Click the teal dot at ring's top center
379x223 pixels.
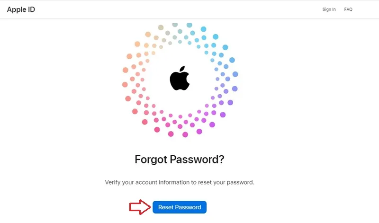click(x=189, y=25)
